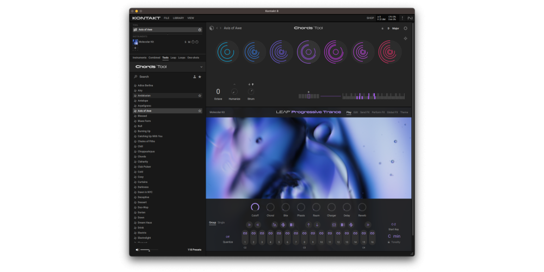544x272 pixels.
Task: Change the C min tonality selector
Action: (x=394, y=236)
